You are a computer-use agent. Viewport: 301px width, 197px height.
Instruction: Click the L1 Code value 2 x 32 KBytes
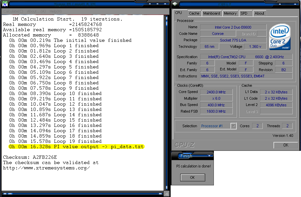(276, 98)
